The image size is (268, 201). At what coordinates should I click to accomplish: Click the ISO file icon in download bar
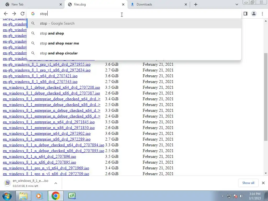click(8, 183)
